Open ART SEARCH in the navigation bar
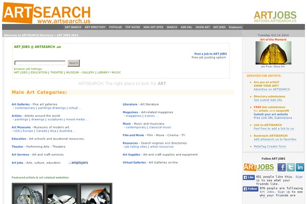 tap(73, 27)
